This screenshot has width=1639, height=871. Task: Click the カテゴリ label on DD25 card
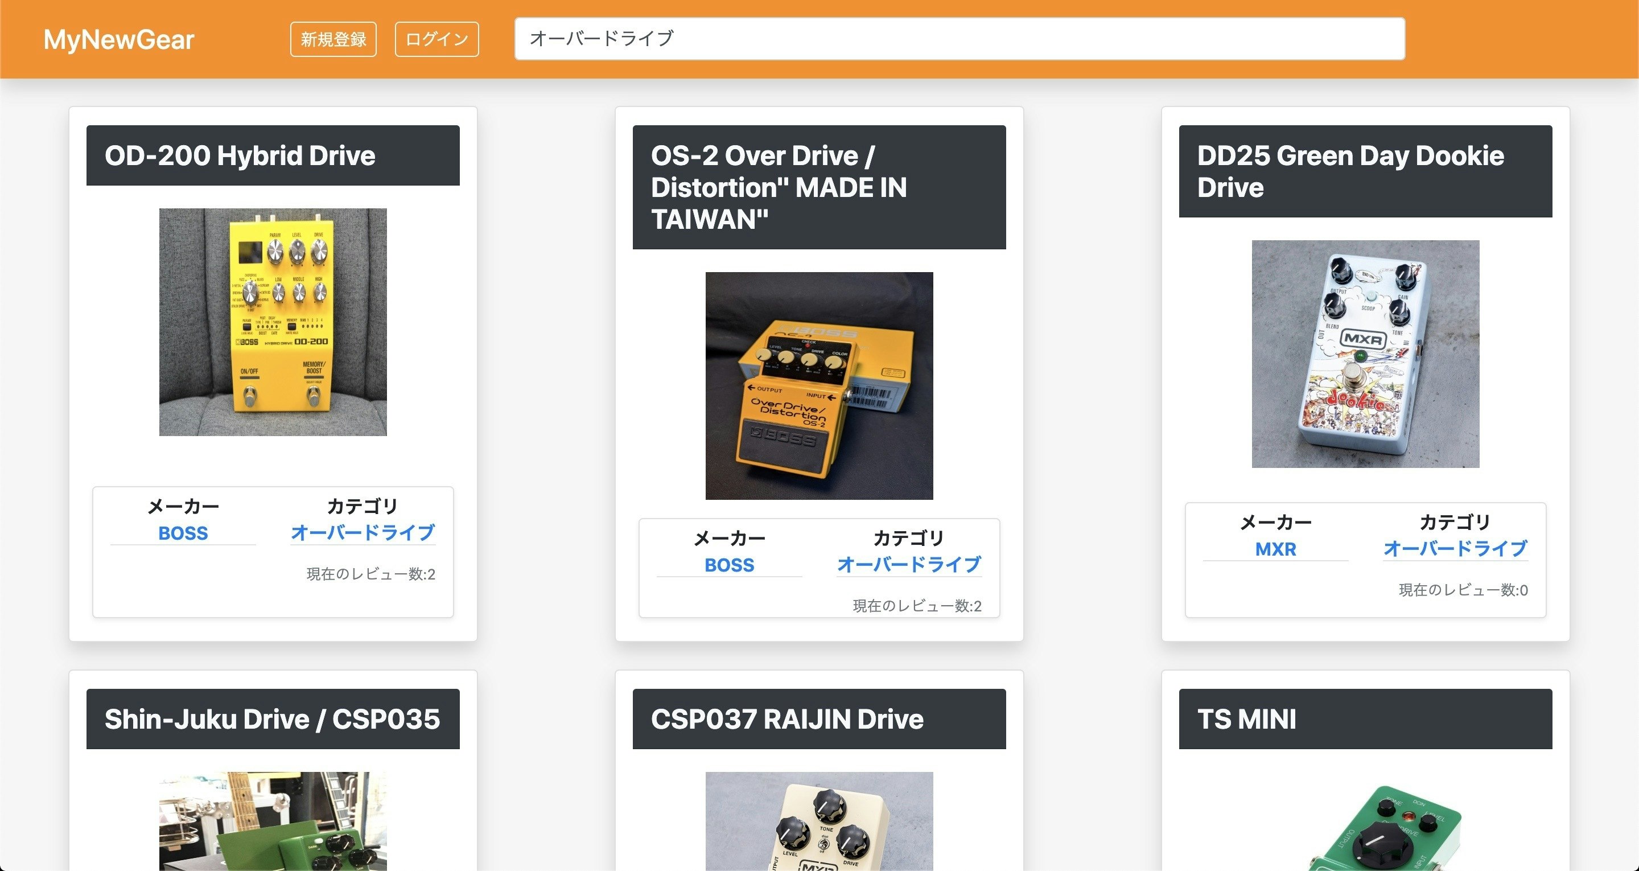1456,522
